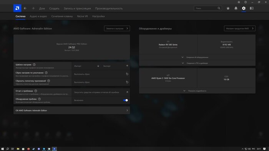
Task: Open Запись и трансляция menu
Action: click(77, 8)
